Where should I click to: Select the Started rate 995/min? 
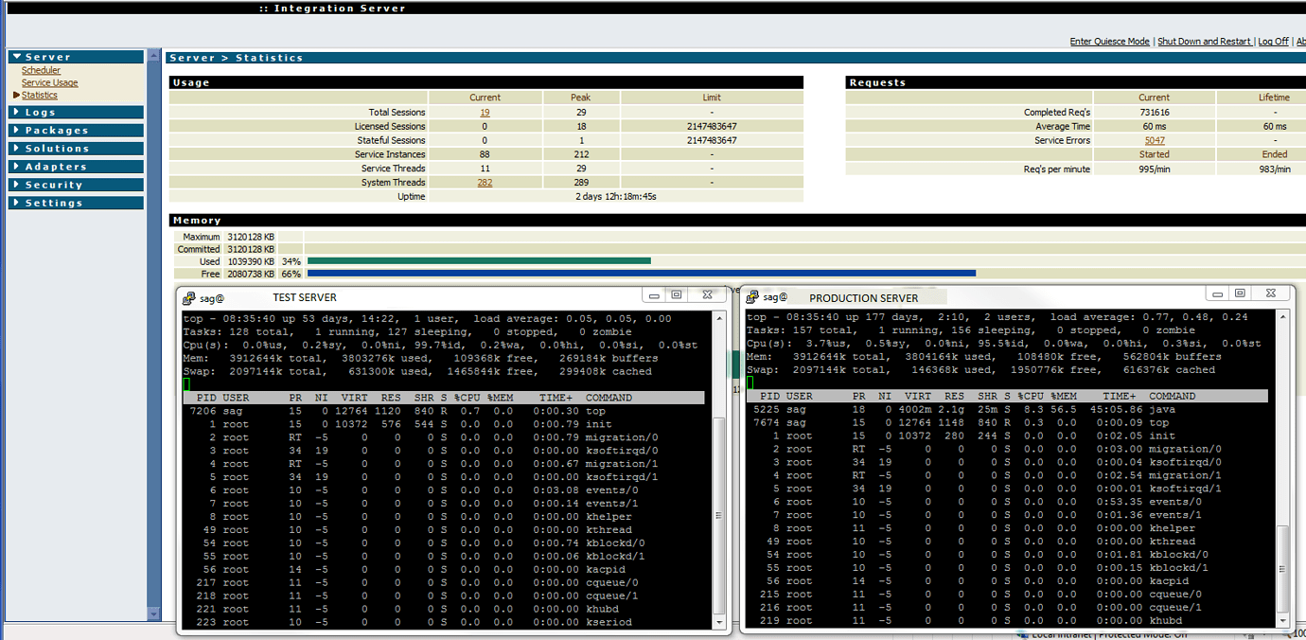(1154, 169)
